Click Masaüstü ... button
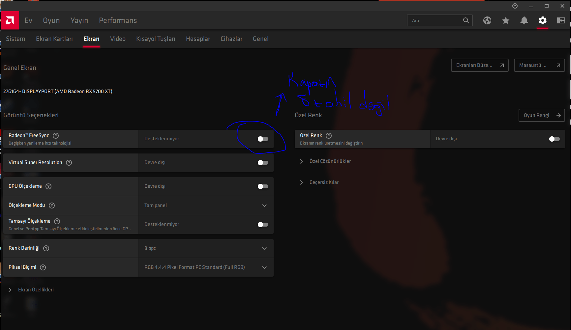Screen dimensions: 571x330 (x=539, y=65)
